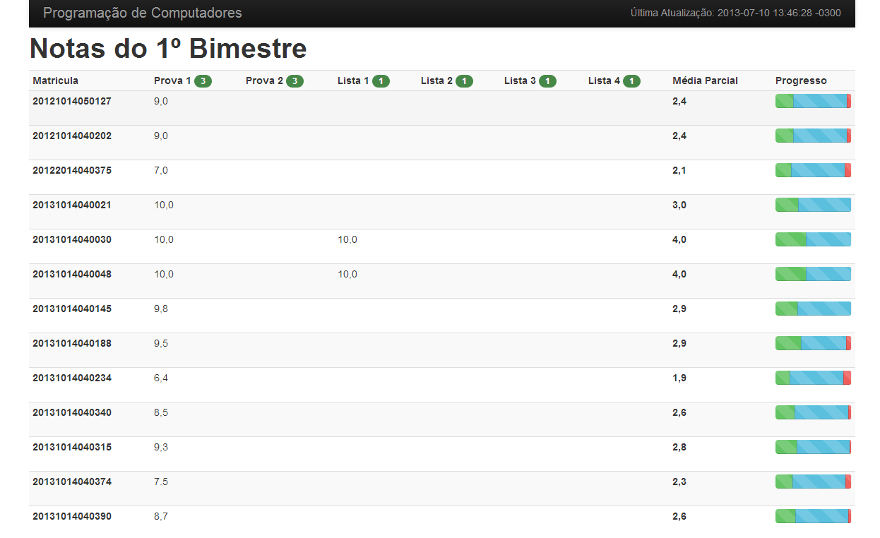Viewport: 880px width, 538px height.
Task: Click the Progresso column header
Action: (x=801, y=80)
